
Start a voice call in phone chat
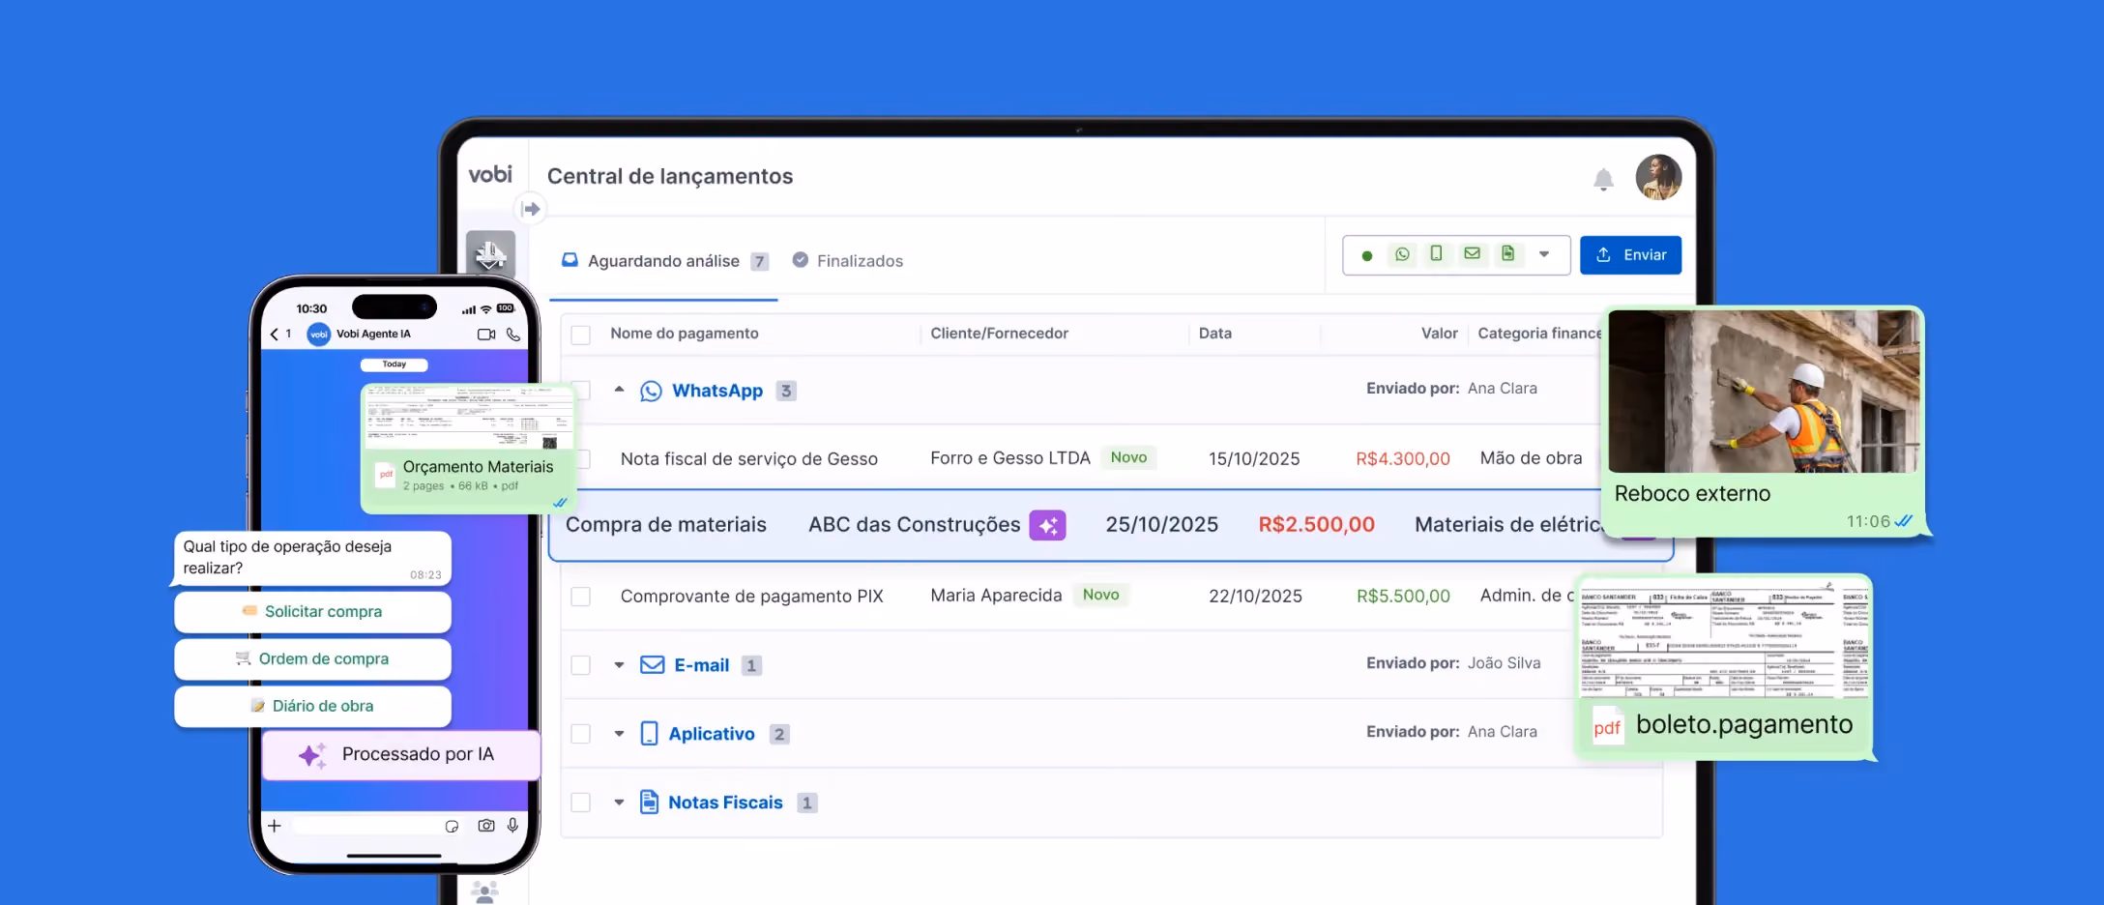(x=513, y=335)
